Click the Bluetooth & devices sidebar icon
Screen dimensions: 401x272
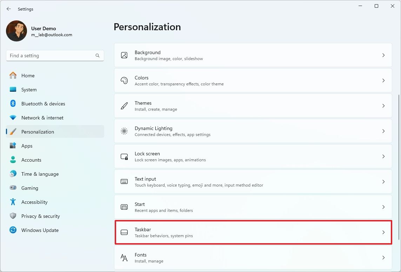[x=13, y=104]
